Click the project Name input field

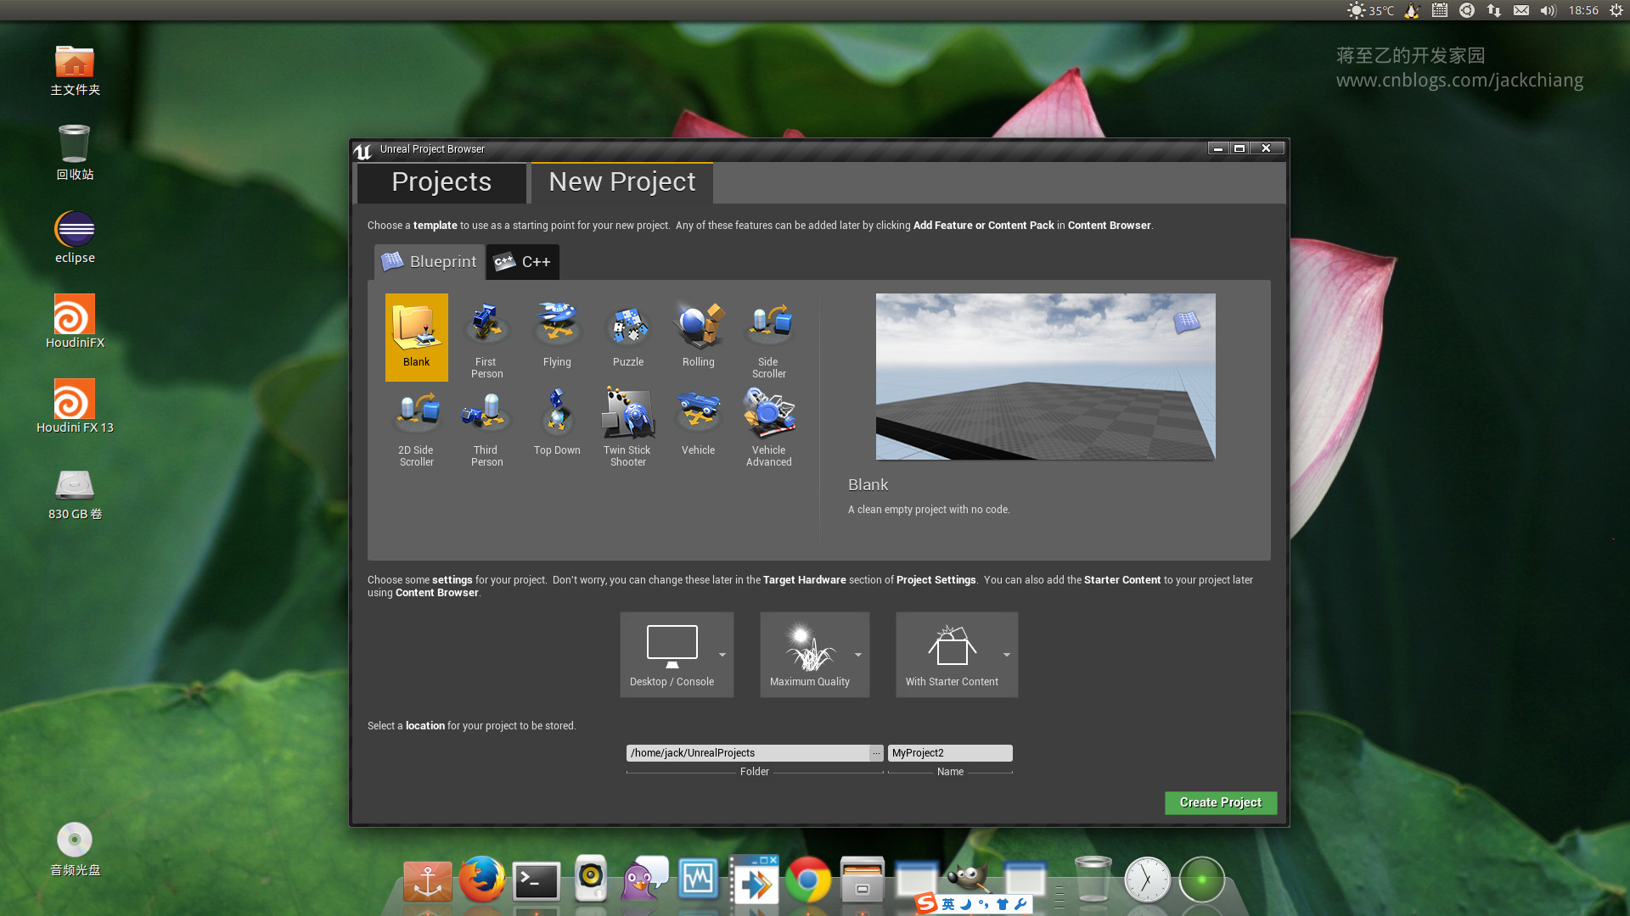click(949, 753)
